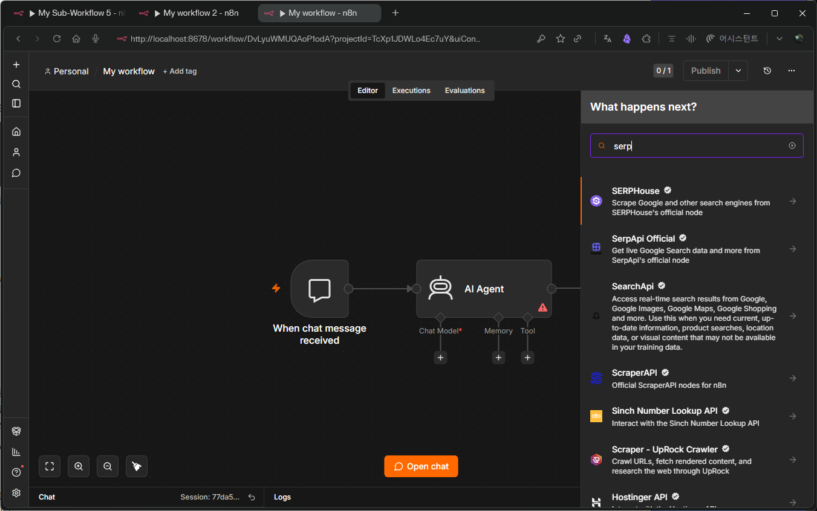Switch to My workflow 2 browser tab
Image resolution: width=817 pixels, height=511 pixels.
coord(194,13)
